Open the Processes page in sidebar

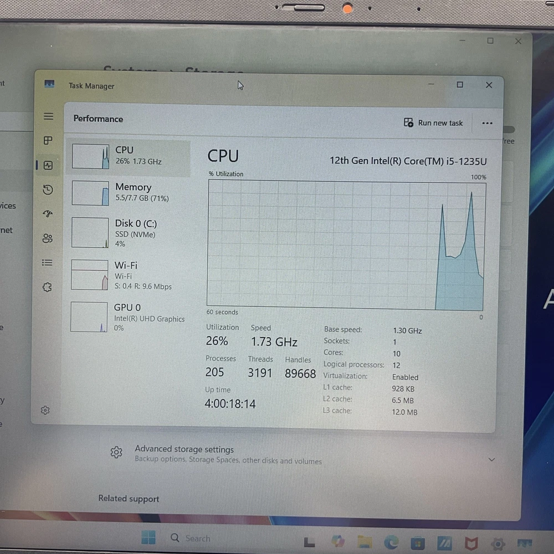[48, 141]
